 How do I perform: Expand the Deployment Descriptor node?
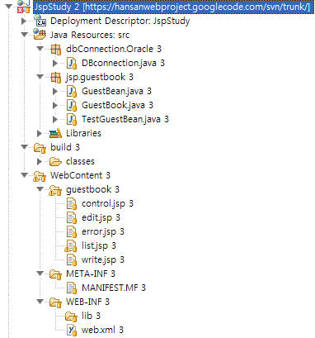[x=24, y=21]
